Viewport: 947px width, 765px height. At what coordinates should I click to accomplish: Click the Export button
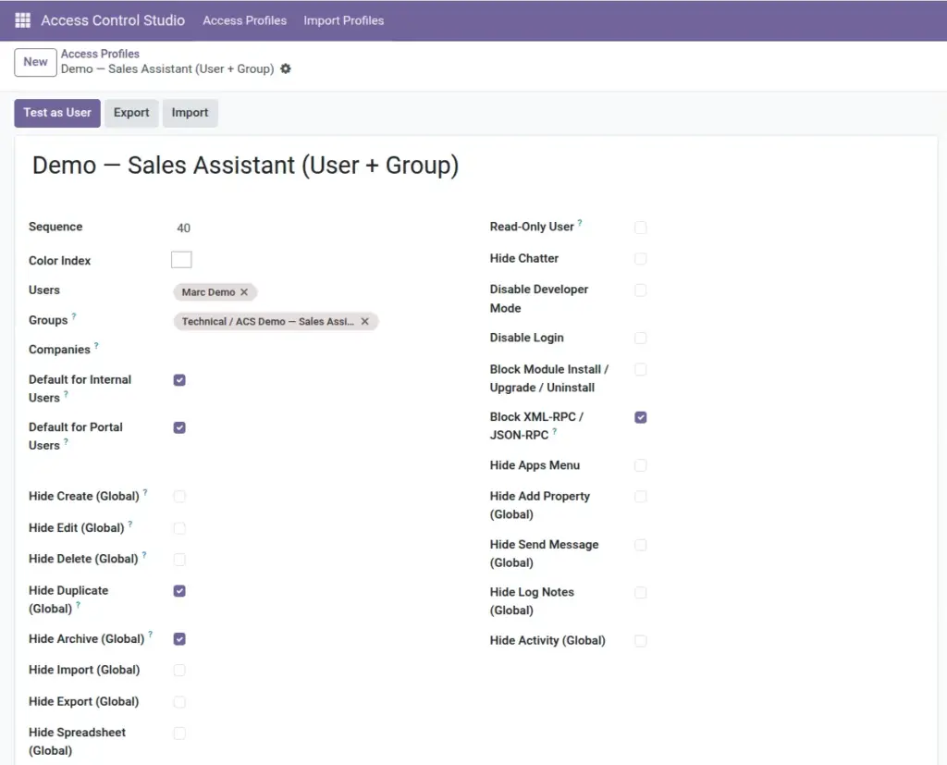[x=131, y=113]
